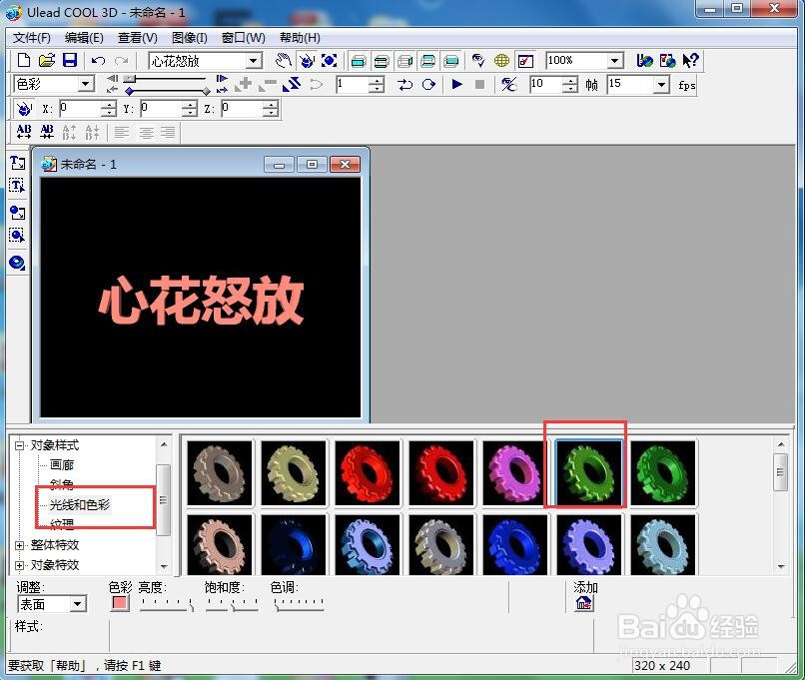Open the context help pointer tool
805x680 pixels.
tap(690, 61)
